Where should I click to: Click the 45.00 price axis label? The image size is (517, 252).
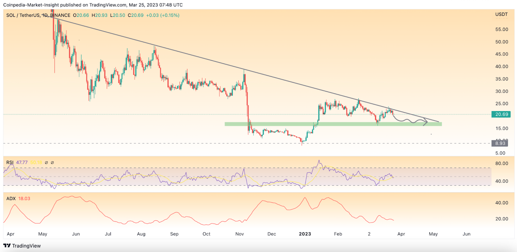(502, 54)
